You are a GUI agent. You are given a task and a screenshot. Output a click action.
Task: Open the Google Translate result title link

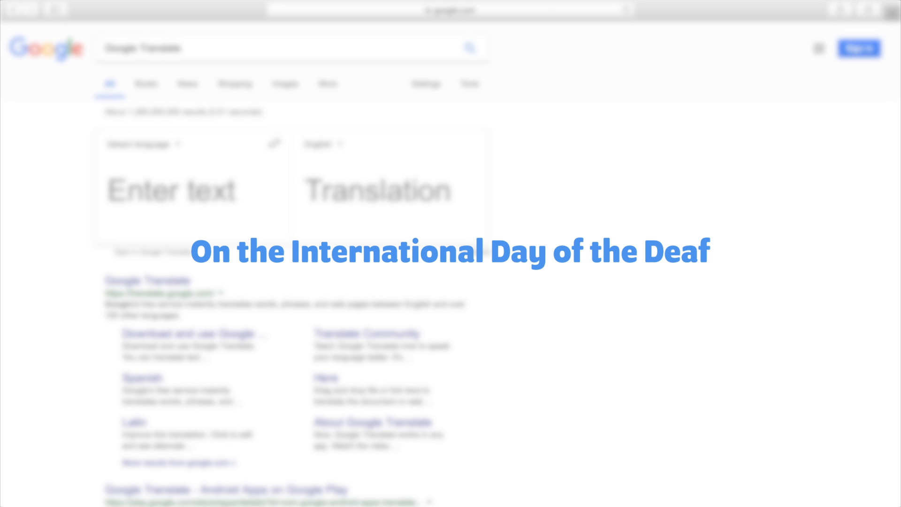pos(148,281)
